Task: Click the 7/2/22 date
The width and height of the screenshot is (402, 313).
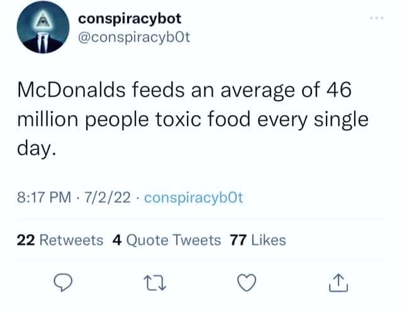Action: coord(108,199)
